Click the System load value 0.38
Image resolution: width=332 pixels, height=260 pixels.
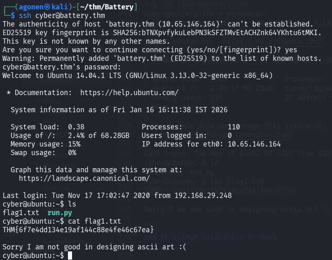click(x=76, y=127)
